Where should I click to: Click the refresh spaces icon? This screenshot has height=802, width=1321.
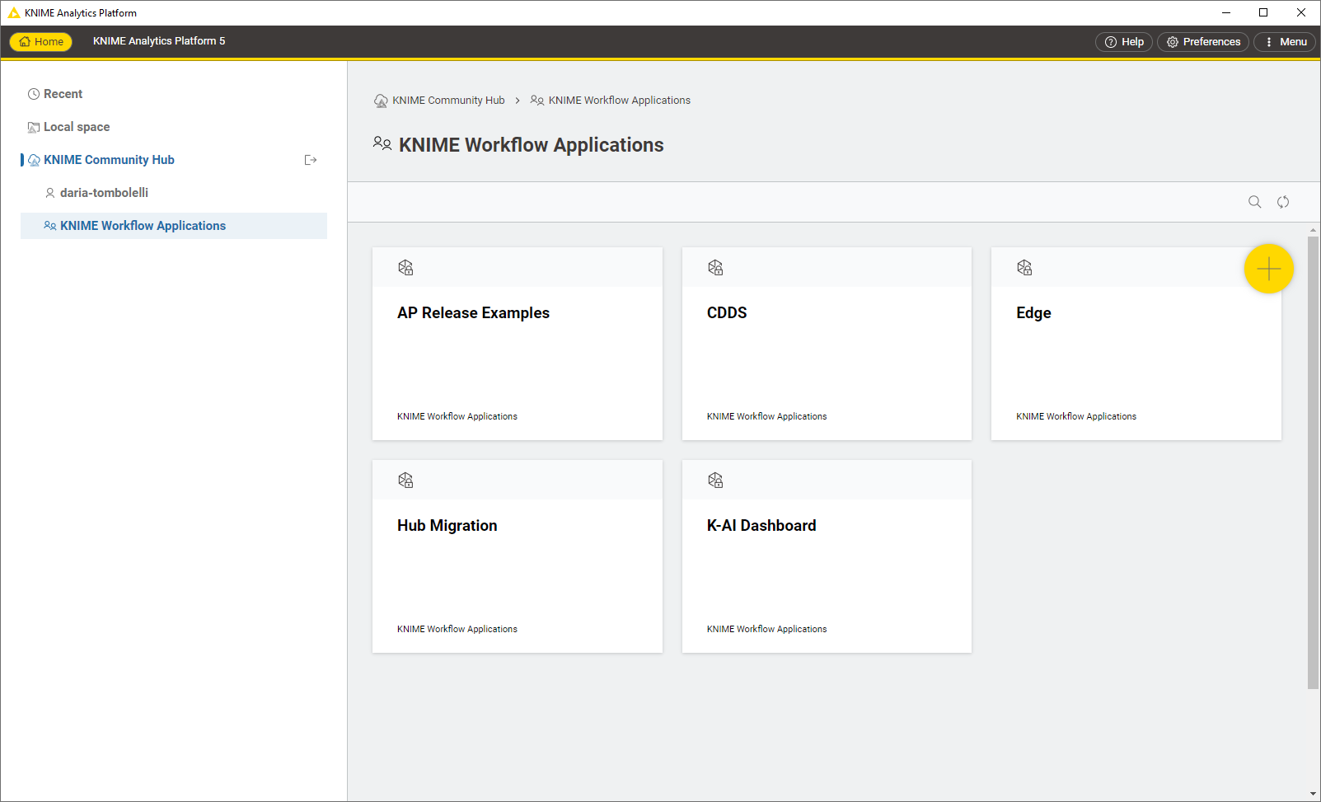[1283, 202]
